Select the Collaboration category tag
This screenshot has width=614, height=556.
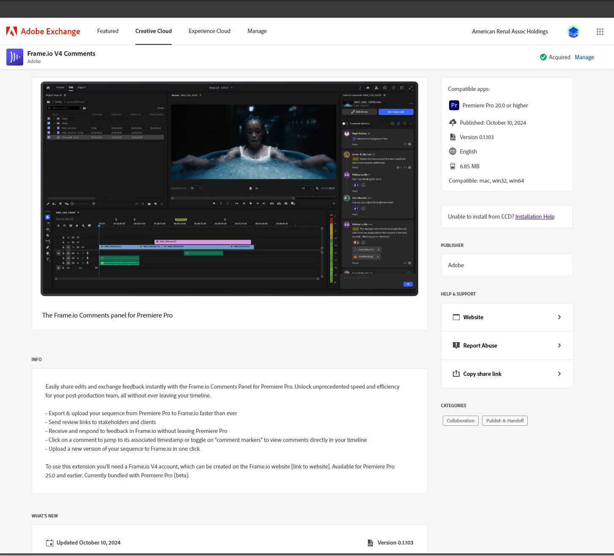pos(460,421)
